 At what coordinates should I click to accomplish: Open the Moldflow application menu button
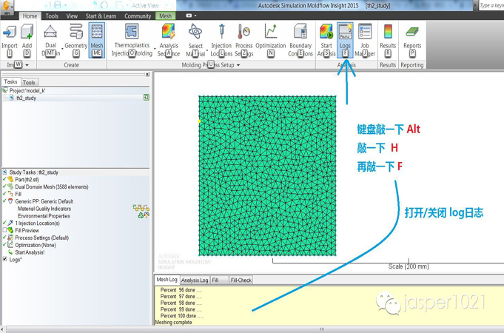click(x=7, y=7)
